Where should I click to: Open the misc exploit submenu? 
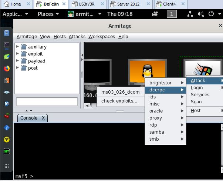[166, 104]
